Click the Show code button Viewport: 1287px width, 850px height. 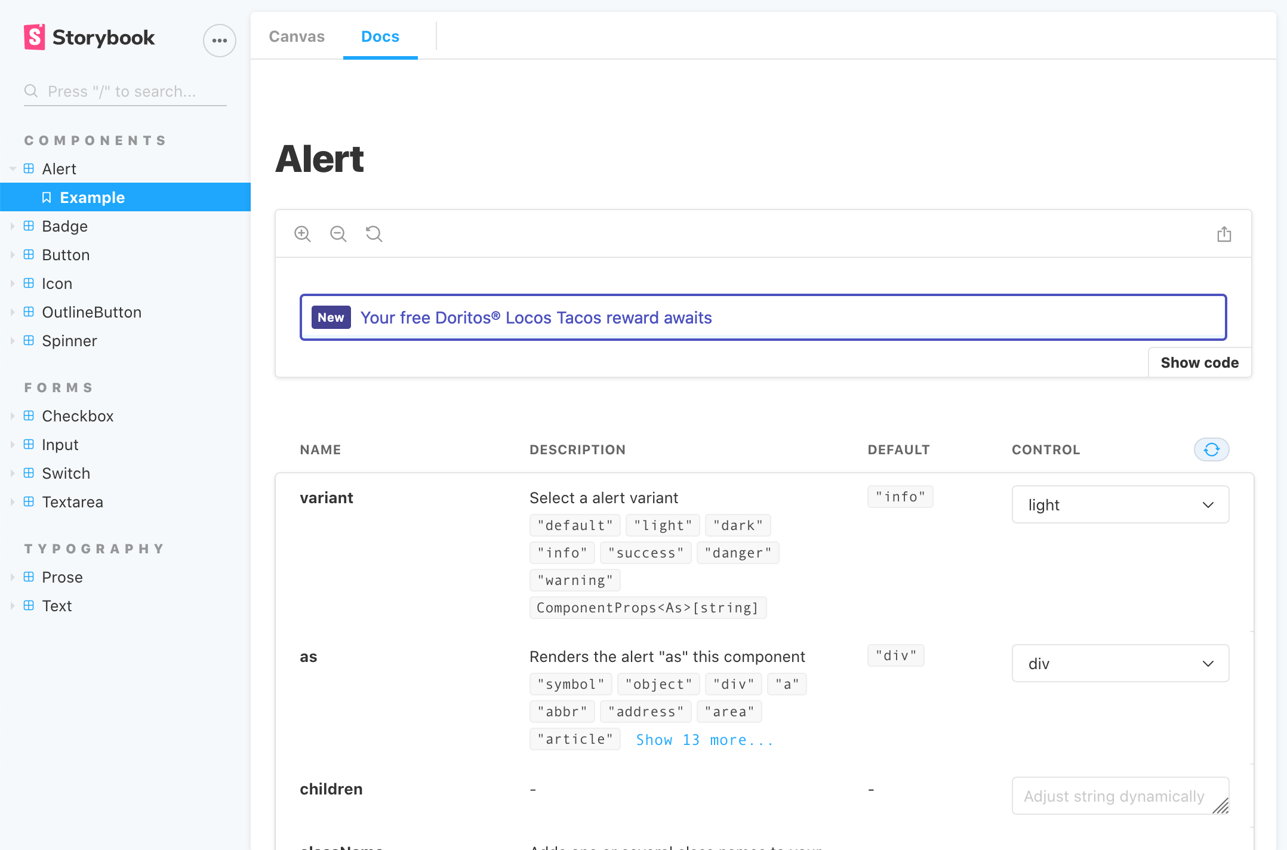pos(1199,362)
